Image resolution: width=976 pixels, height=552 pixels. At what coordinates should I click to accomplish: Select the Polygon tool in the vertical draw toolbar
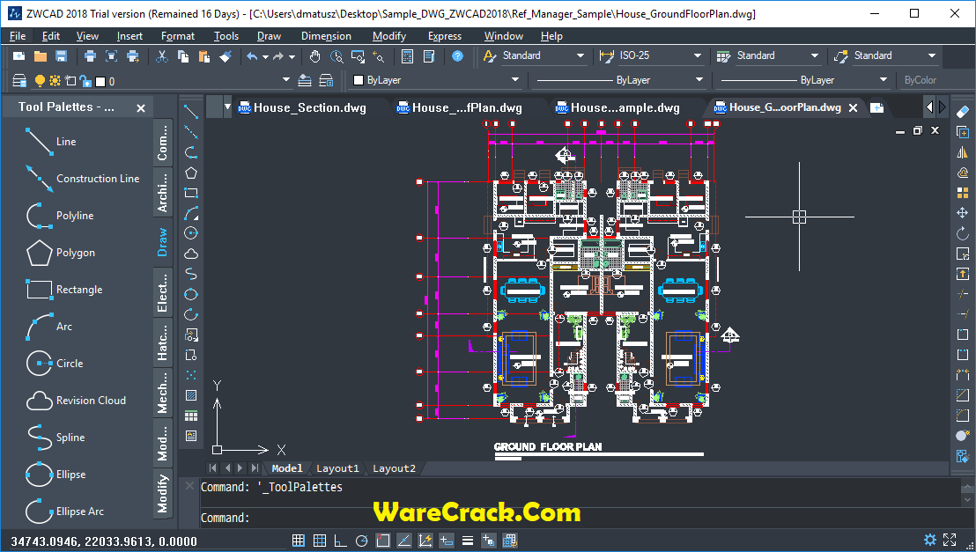point(191,173)
